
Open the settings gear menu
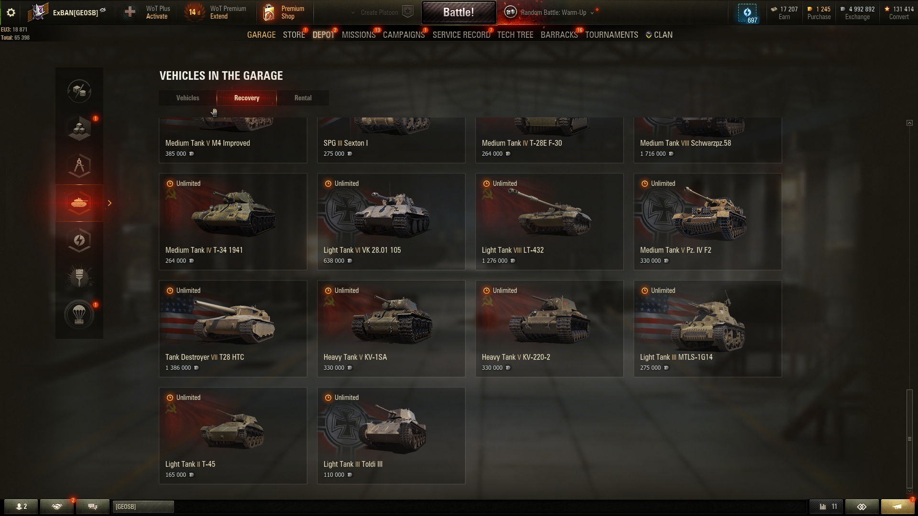[x=11, y=12]
